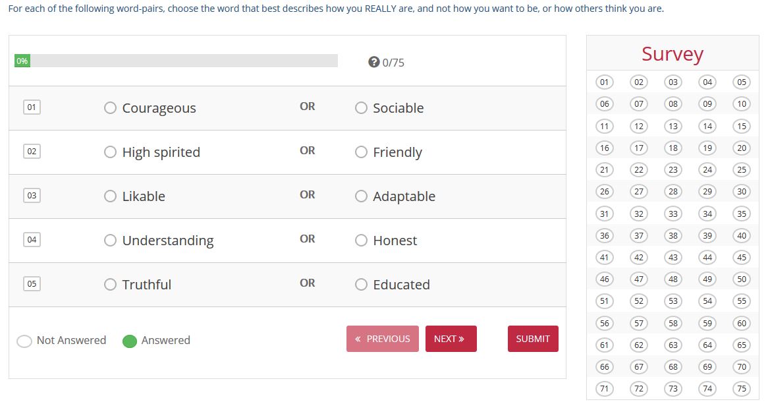The height and width of the screenshot is (406, 770).
Task: Jump to question 66 circle
Action: coord(604,366)
